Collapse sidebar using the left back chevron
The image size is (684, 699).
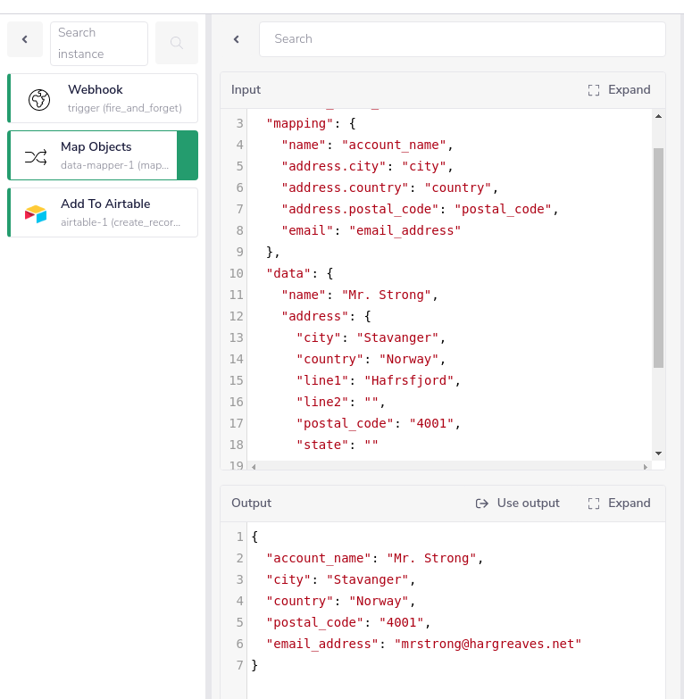(25, 40)
